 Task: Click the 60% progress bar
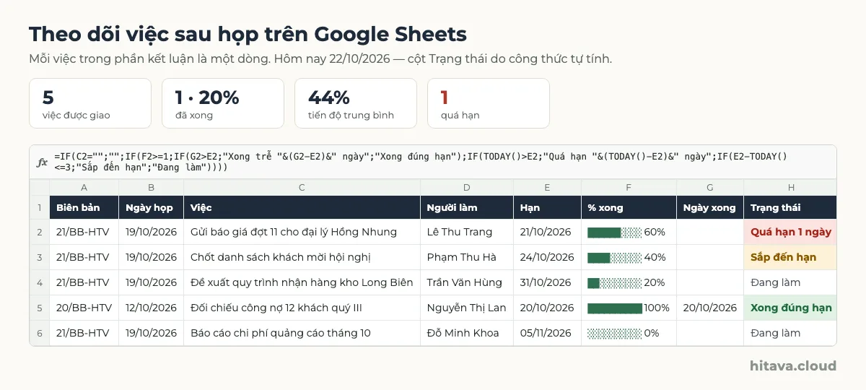tap(614, 233)
